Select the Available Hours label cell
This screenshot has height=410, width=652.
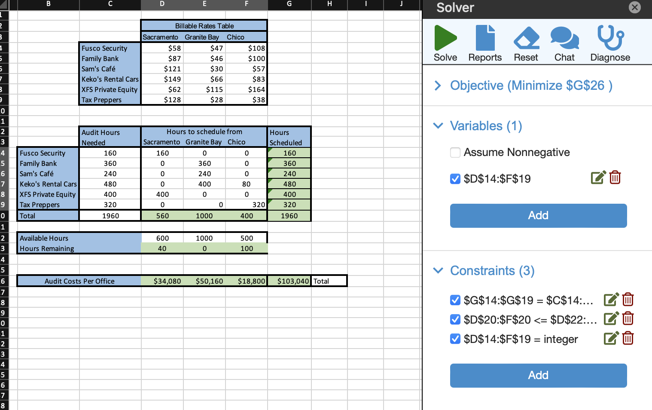(79, 238)
